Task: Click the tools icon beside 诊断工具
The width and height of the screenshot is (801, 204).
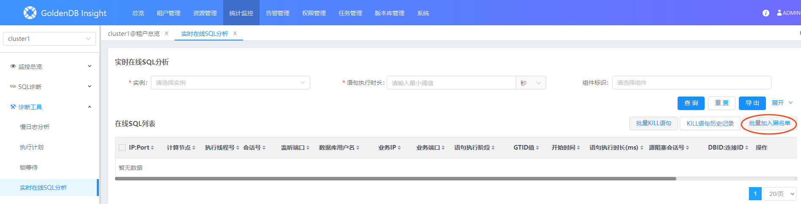Action: [13, 107]
